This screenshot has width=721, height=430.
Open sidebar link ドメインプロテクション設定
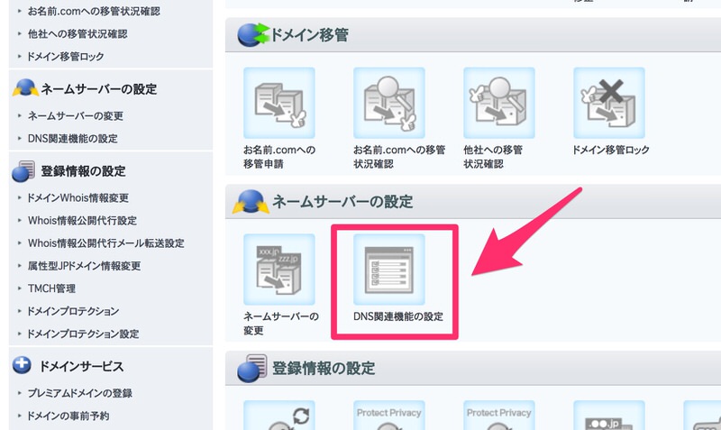[83, 334]
